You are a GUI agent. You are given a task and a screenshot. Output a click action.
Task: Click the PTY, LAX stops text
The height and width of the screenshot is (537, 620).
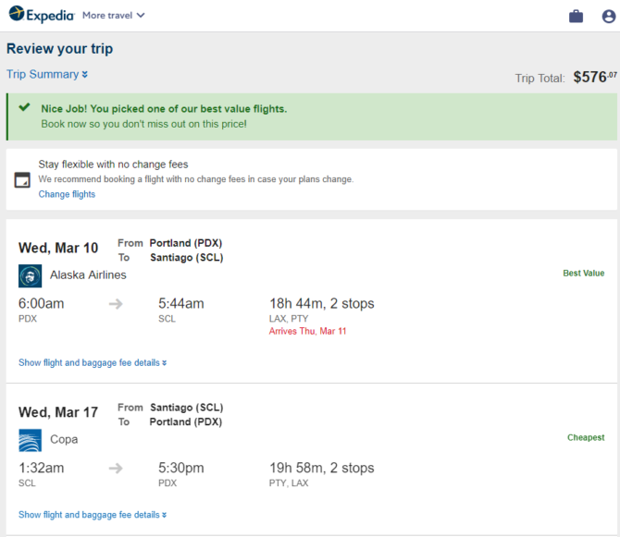tap(289, 482)
